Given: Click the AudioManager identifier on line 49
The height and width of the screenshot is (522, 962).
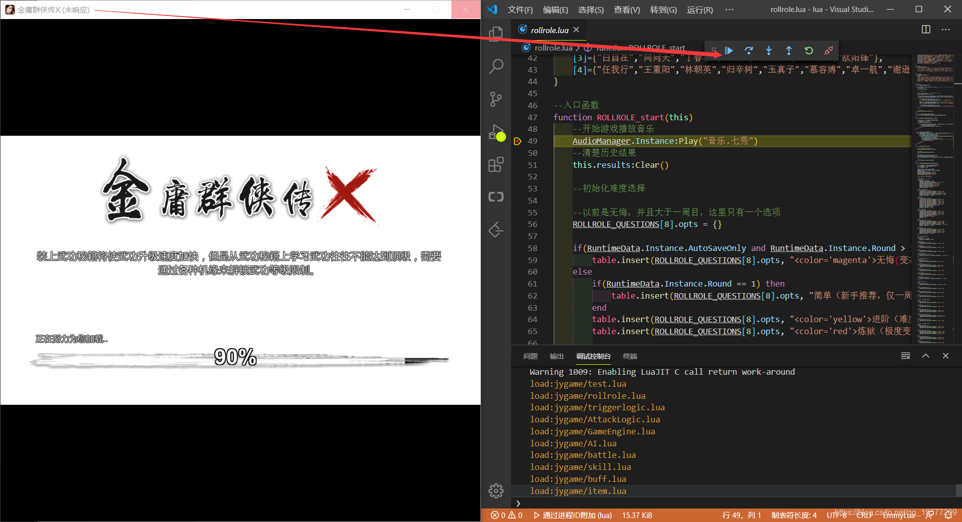Looking at the screenshot, I should 601,141.
